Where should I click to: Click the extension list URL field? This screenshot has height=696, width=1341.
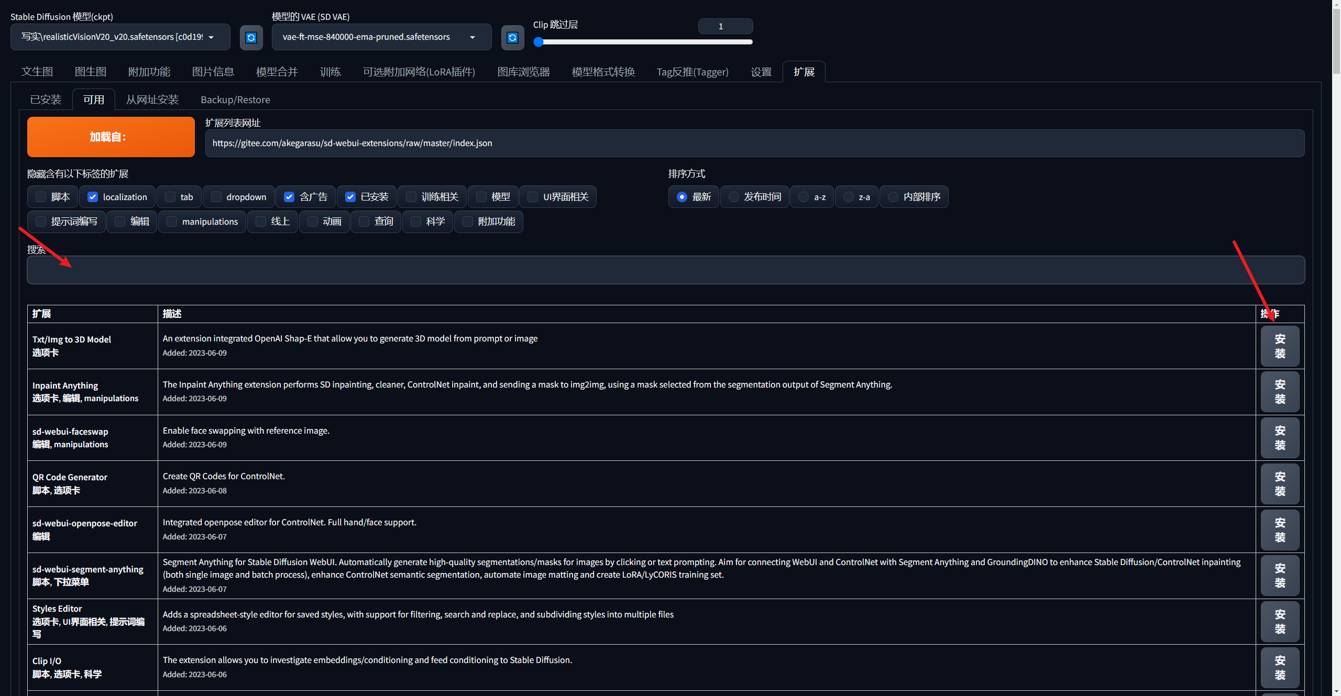click(x=754, y=143)
